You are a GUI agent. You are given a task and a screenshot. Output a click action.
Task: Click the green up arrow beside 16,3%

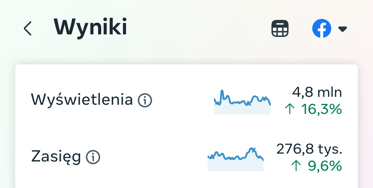[289, 109]
